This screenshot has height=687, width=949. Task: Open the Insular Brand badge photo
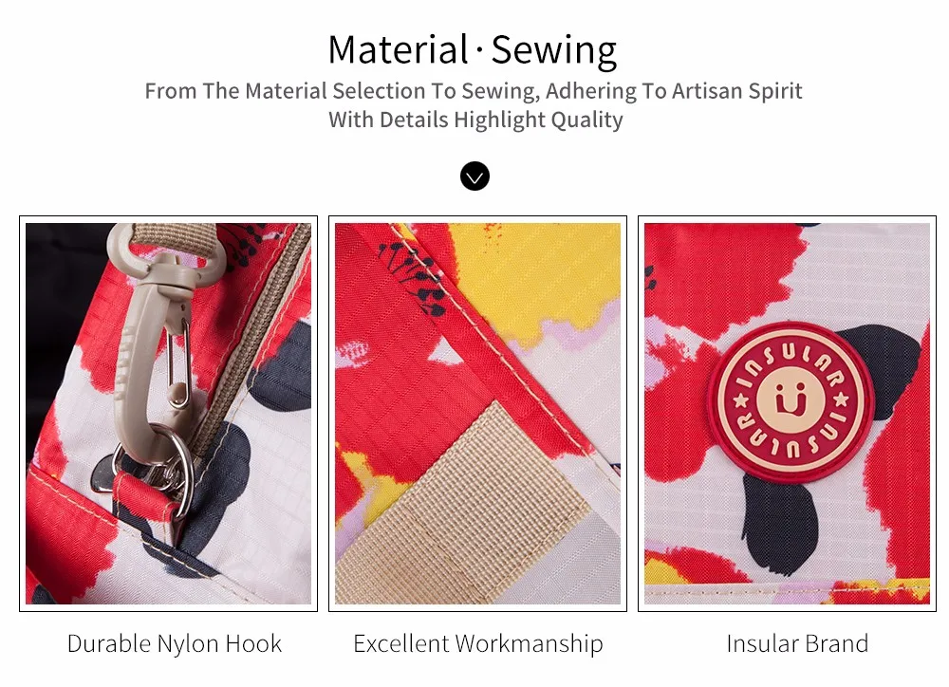pos(787,414)
